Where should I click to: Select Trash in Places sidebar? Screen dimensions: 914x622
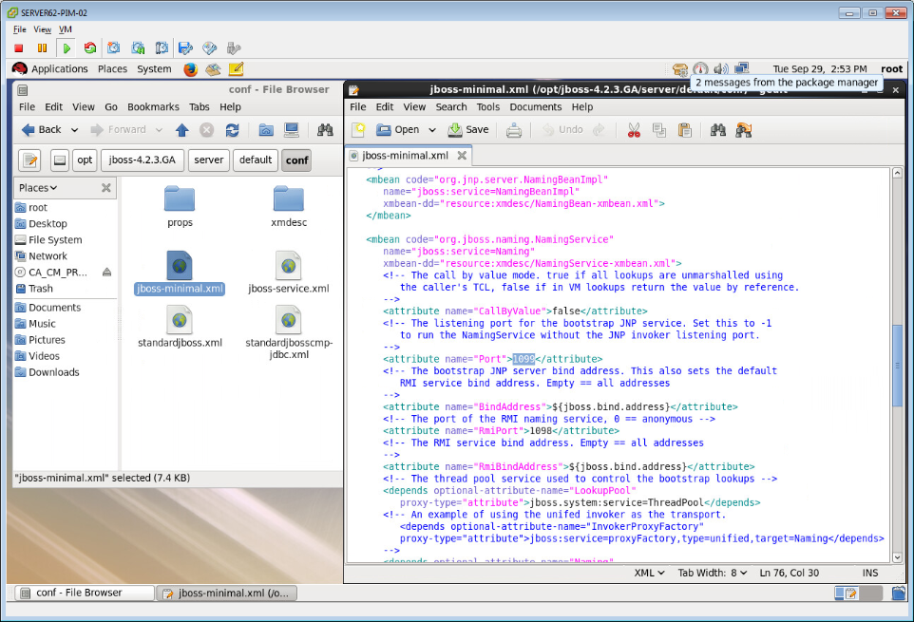pyautogui.click(x=40, y=289)
